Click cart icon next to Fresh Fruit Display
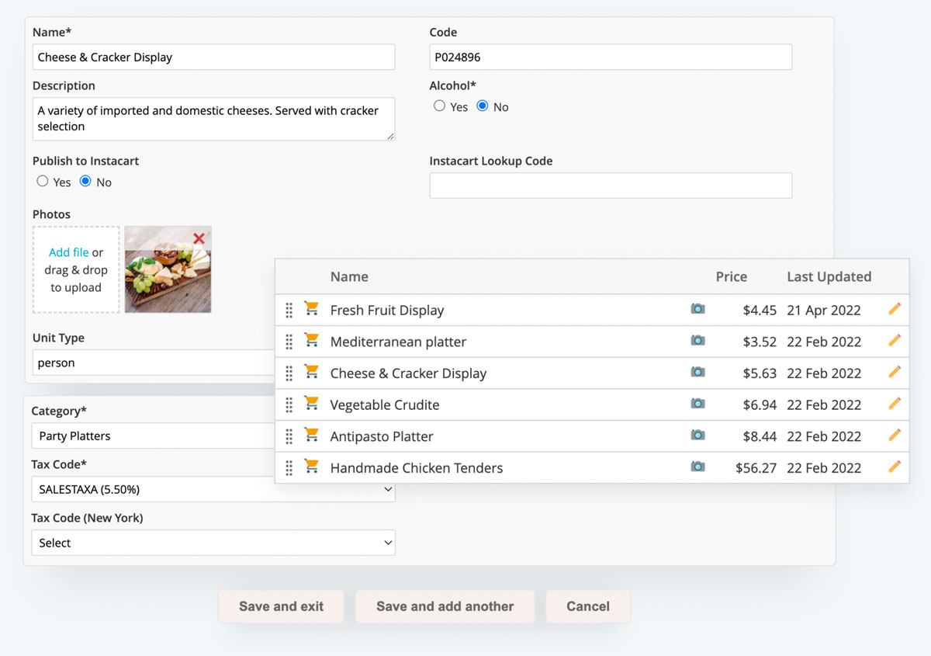The image size is (931, 656). [312, 309]
